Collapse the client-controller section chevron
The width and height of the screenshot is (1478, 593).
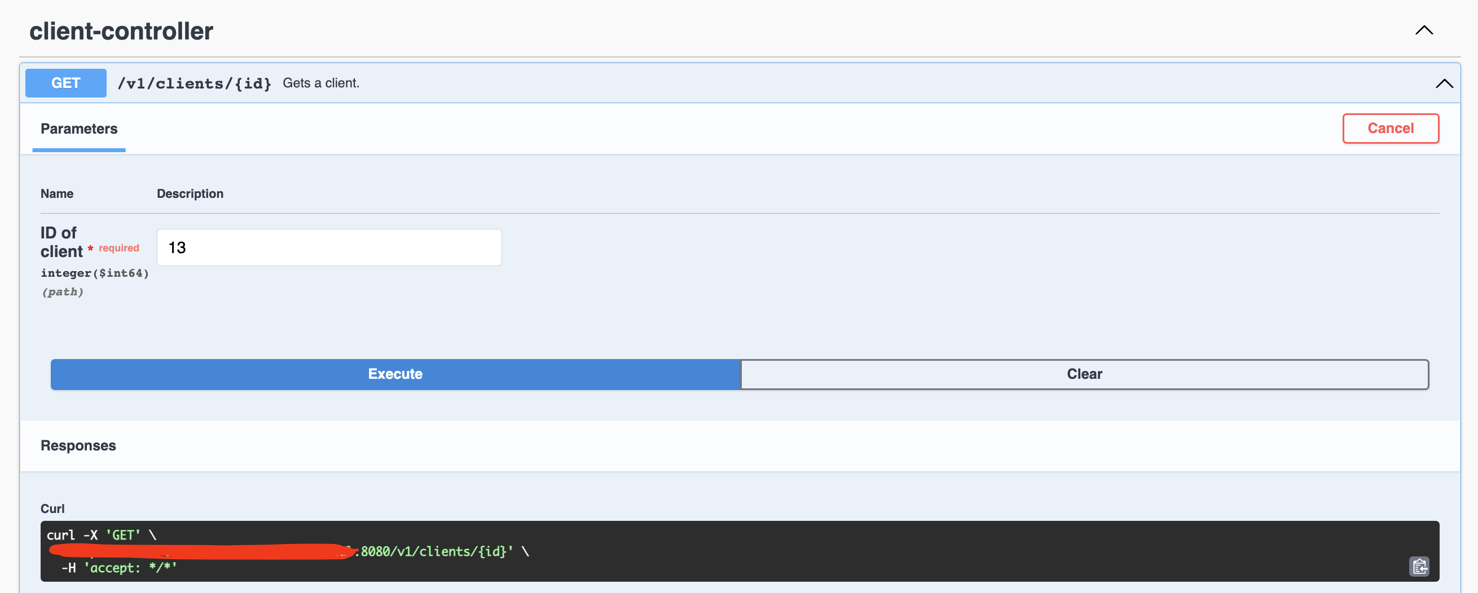click(1423, 30)
